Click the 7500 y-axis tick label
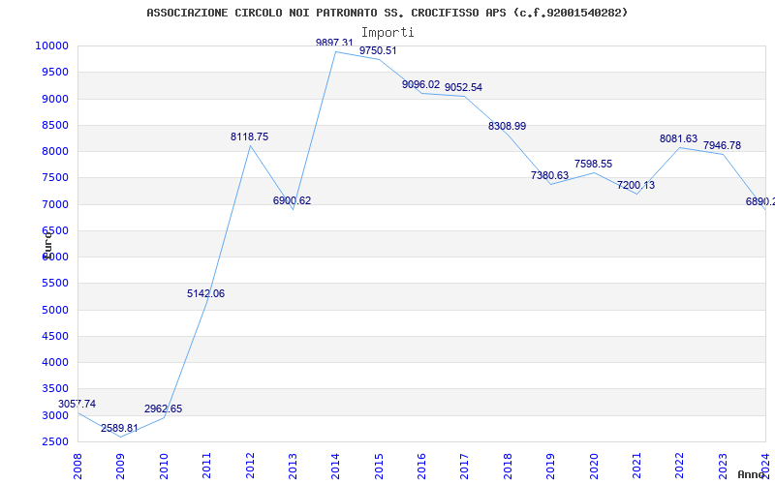The height and width of the screenshot is (484, 775). (x=54, y=178)
